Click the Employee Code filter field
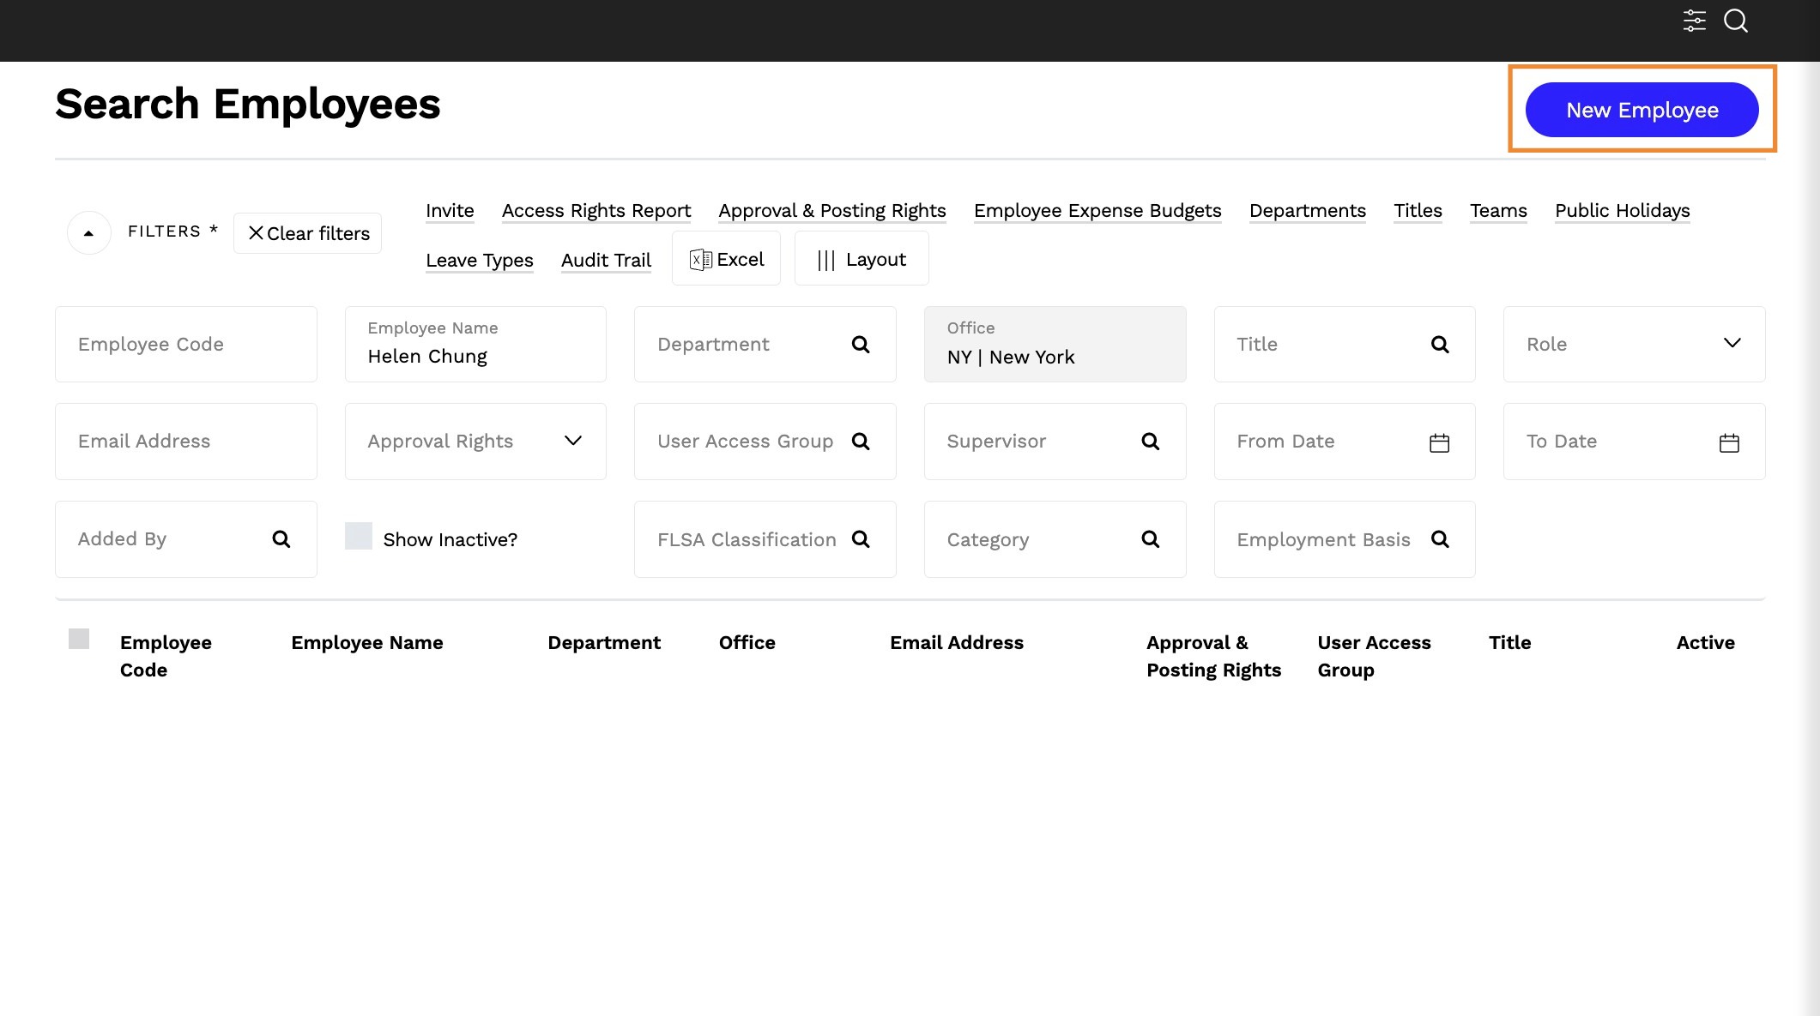 coord(186,345)
